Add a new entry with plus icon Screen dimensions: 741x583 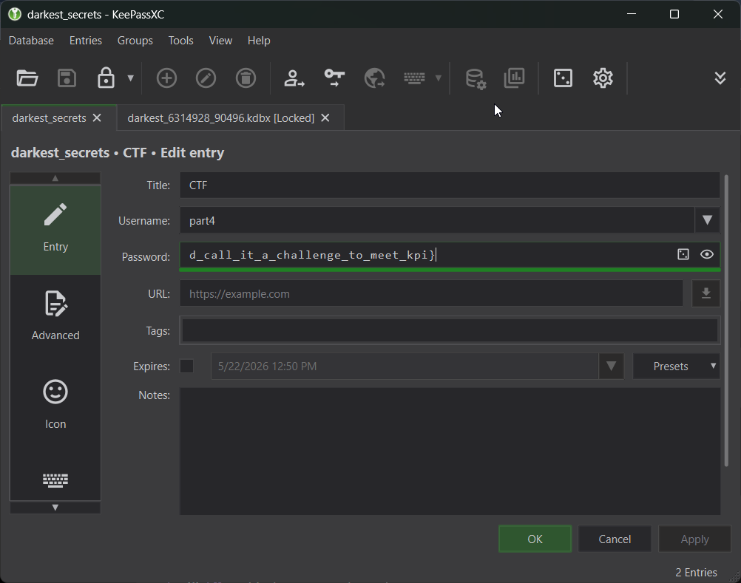[166, 78]
